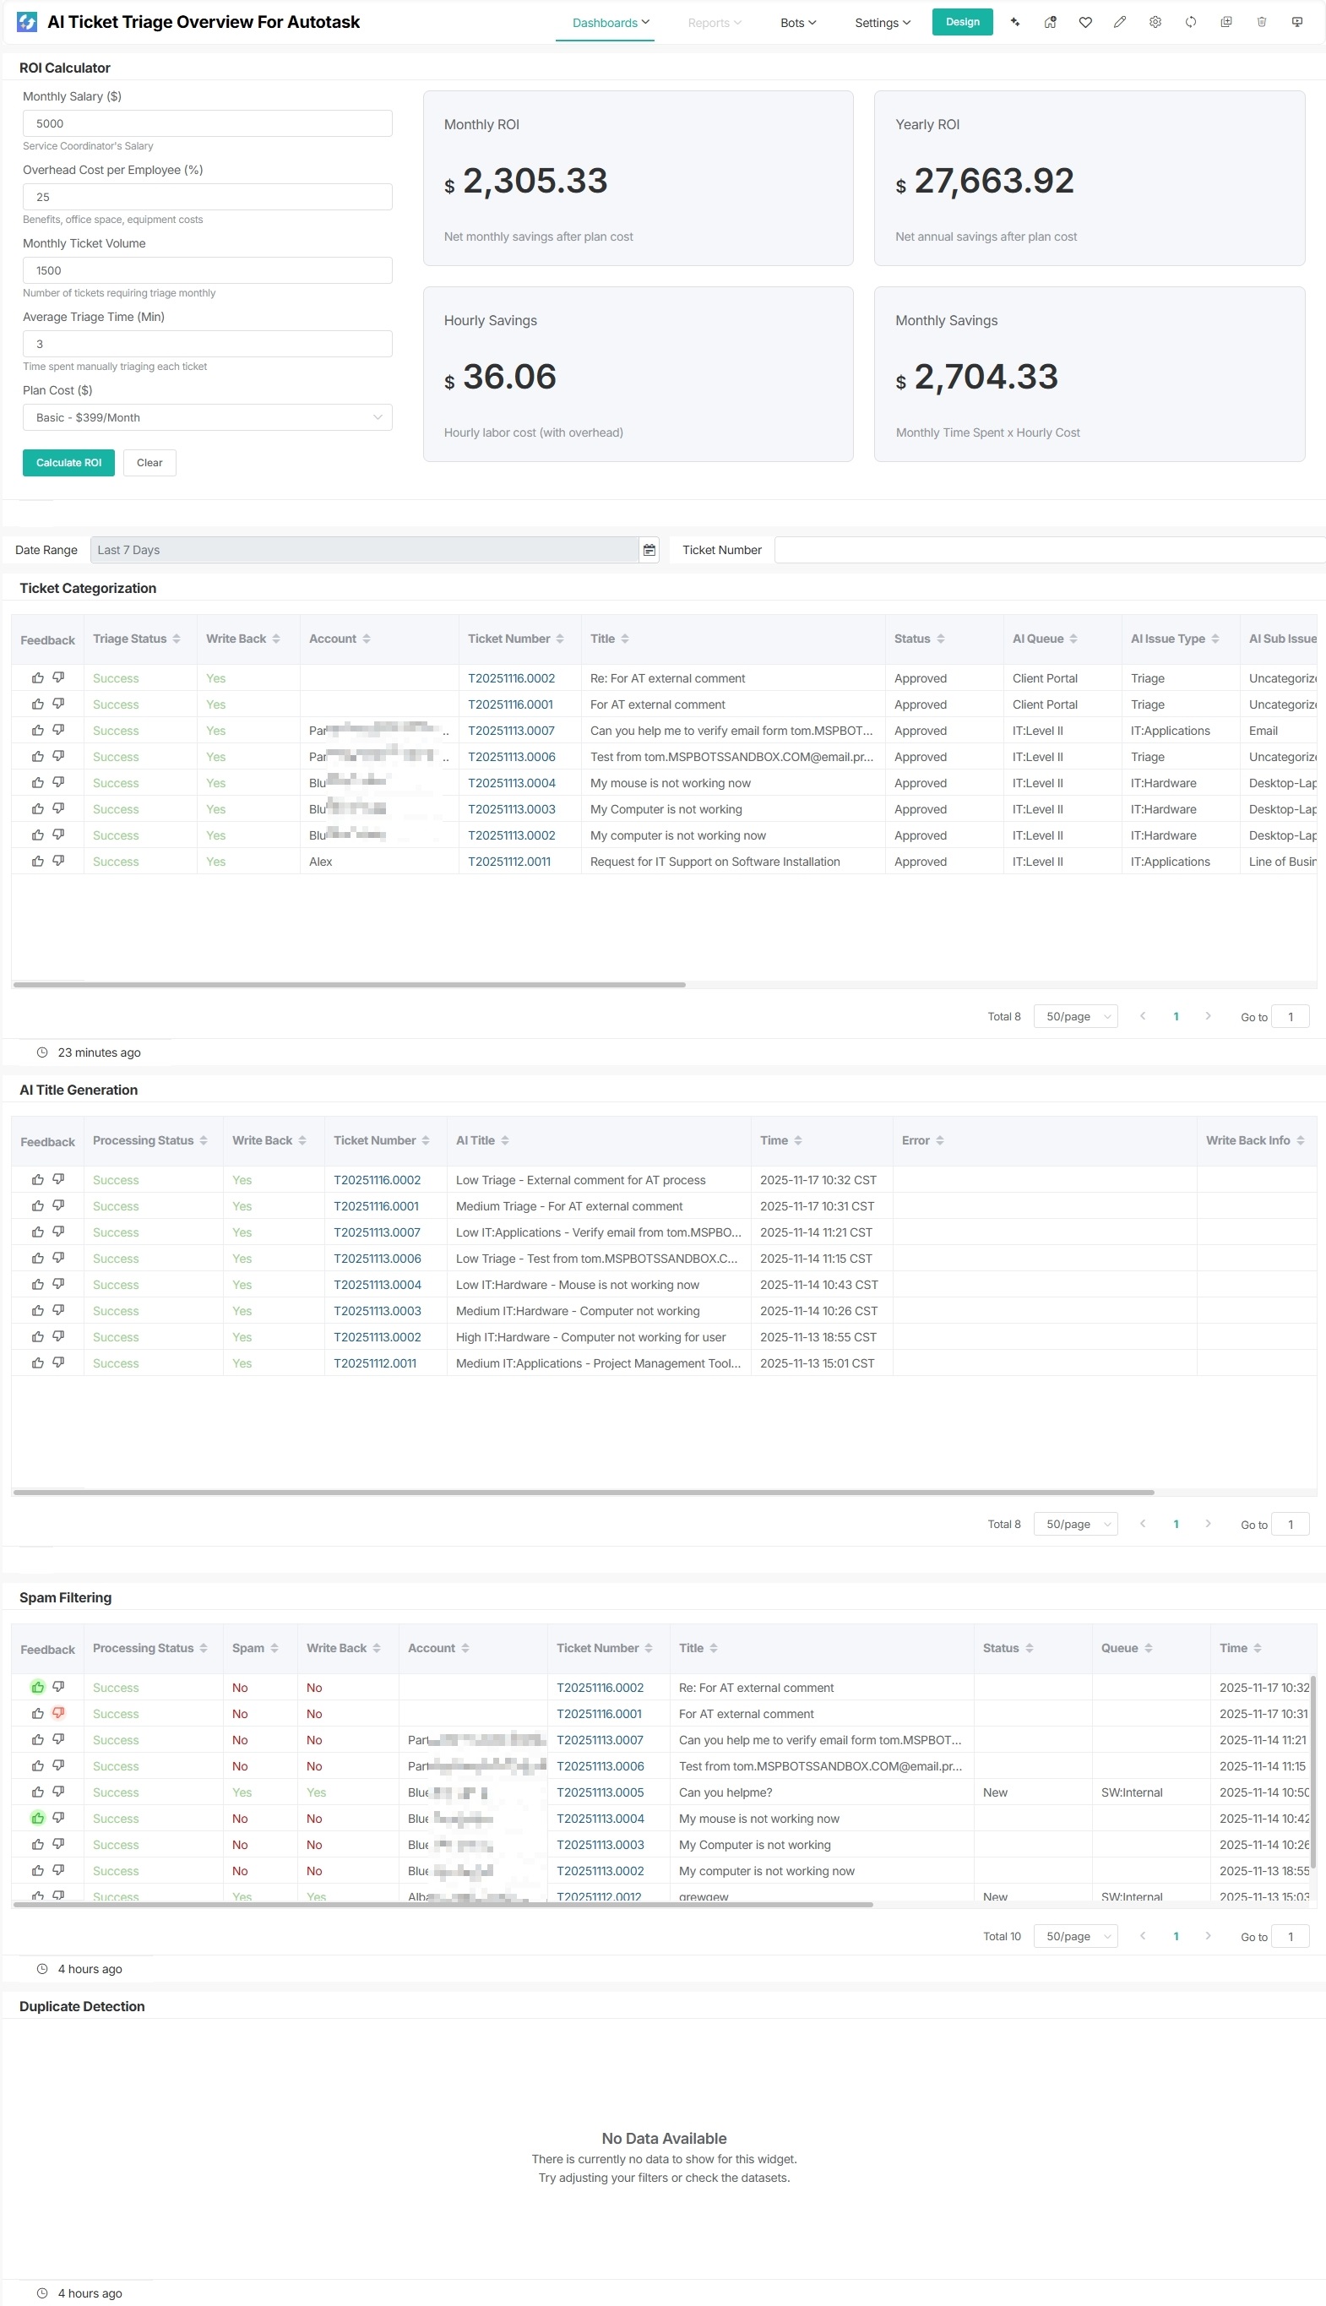The height and width of the screenshot is (2306, 1326).
Task: Open page size dropdown in Ticket Categorization
Action: [x=1075, y=1016]
